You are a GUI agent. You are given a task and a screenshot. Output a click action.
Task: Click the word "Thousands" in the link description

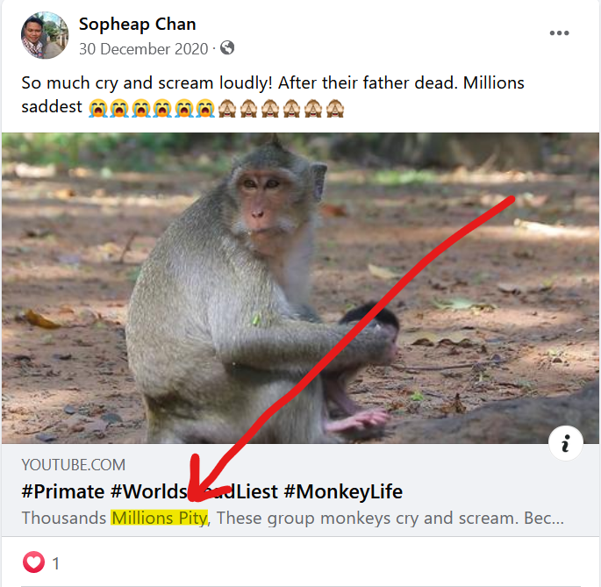(64, 518)
